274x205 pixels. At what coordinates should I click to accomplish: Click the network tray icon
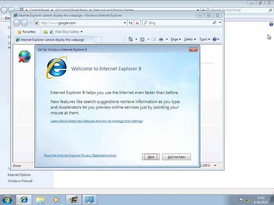[x=248, y=200]
